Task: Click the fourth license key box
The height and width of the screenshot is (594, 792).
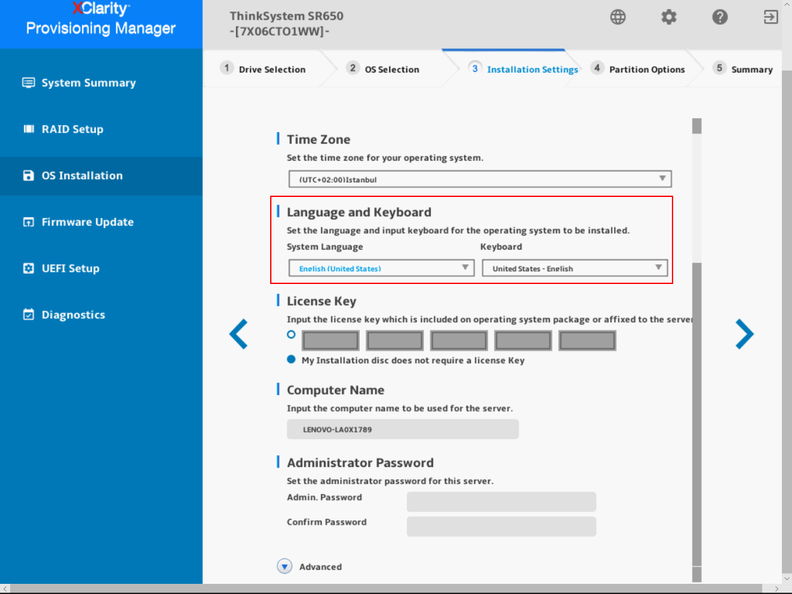Action: 523,341
